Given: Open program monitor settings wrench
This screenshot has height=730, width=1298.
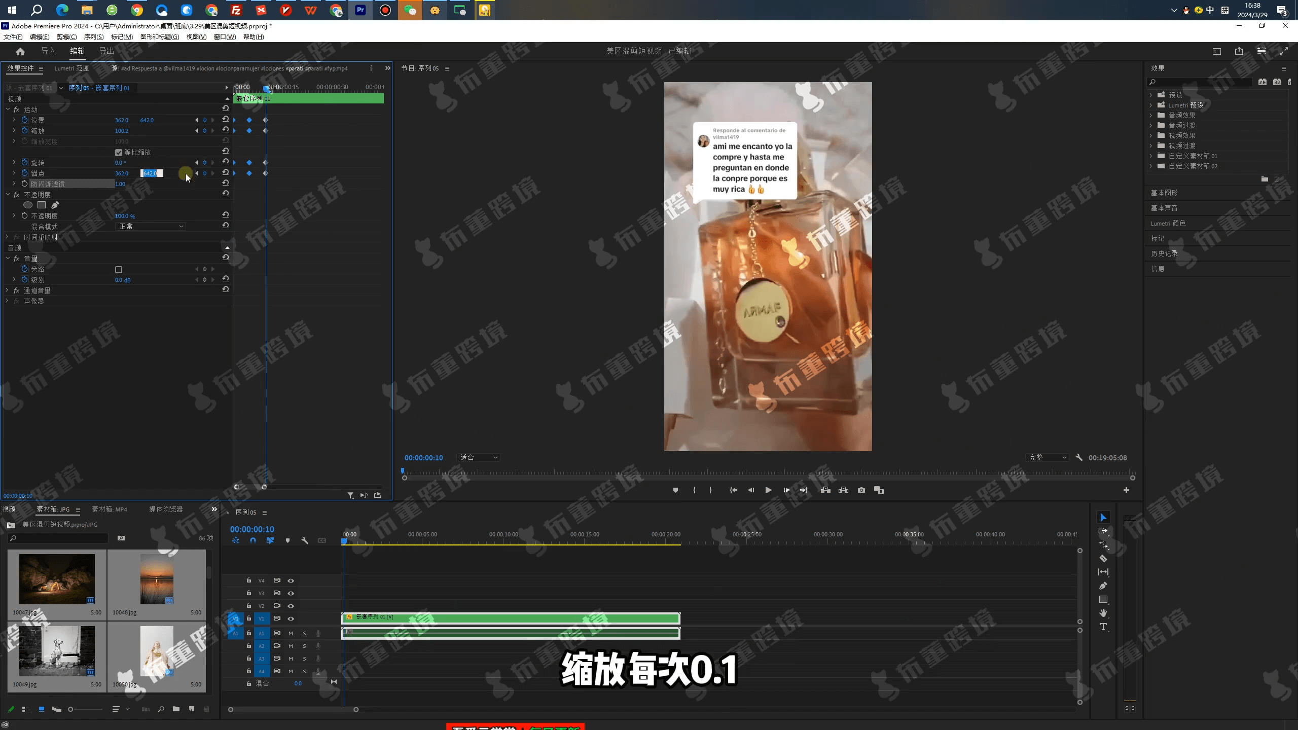Looking at the screenshot, I should [1079, 457].
